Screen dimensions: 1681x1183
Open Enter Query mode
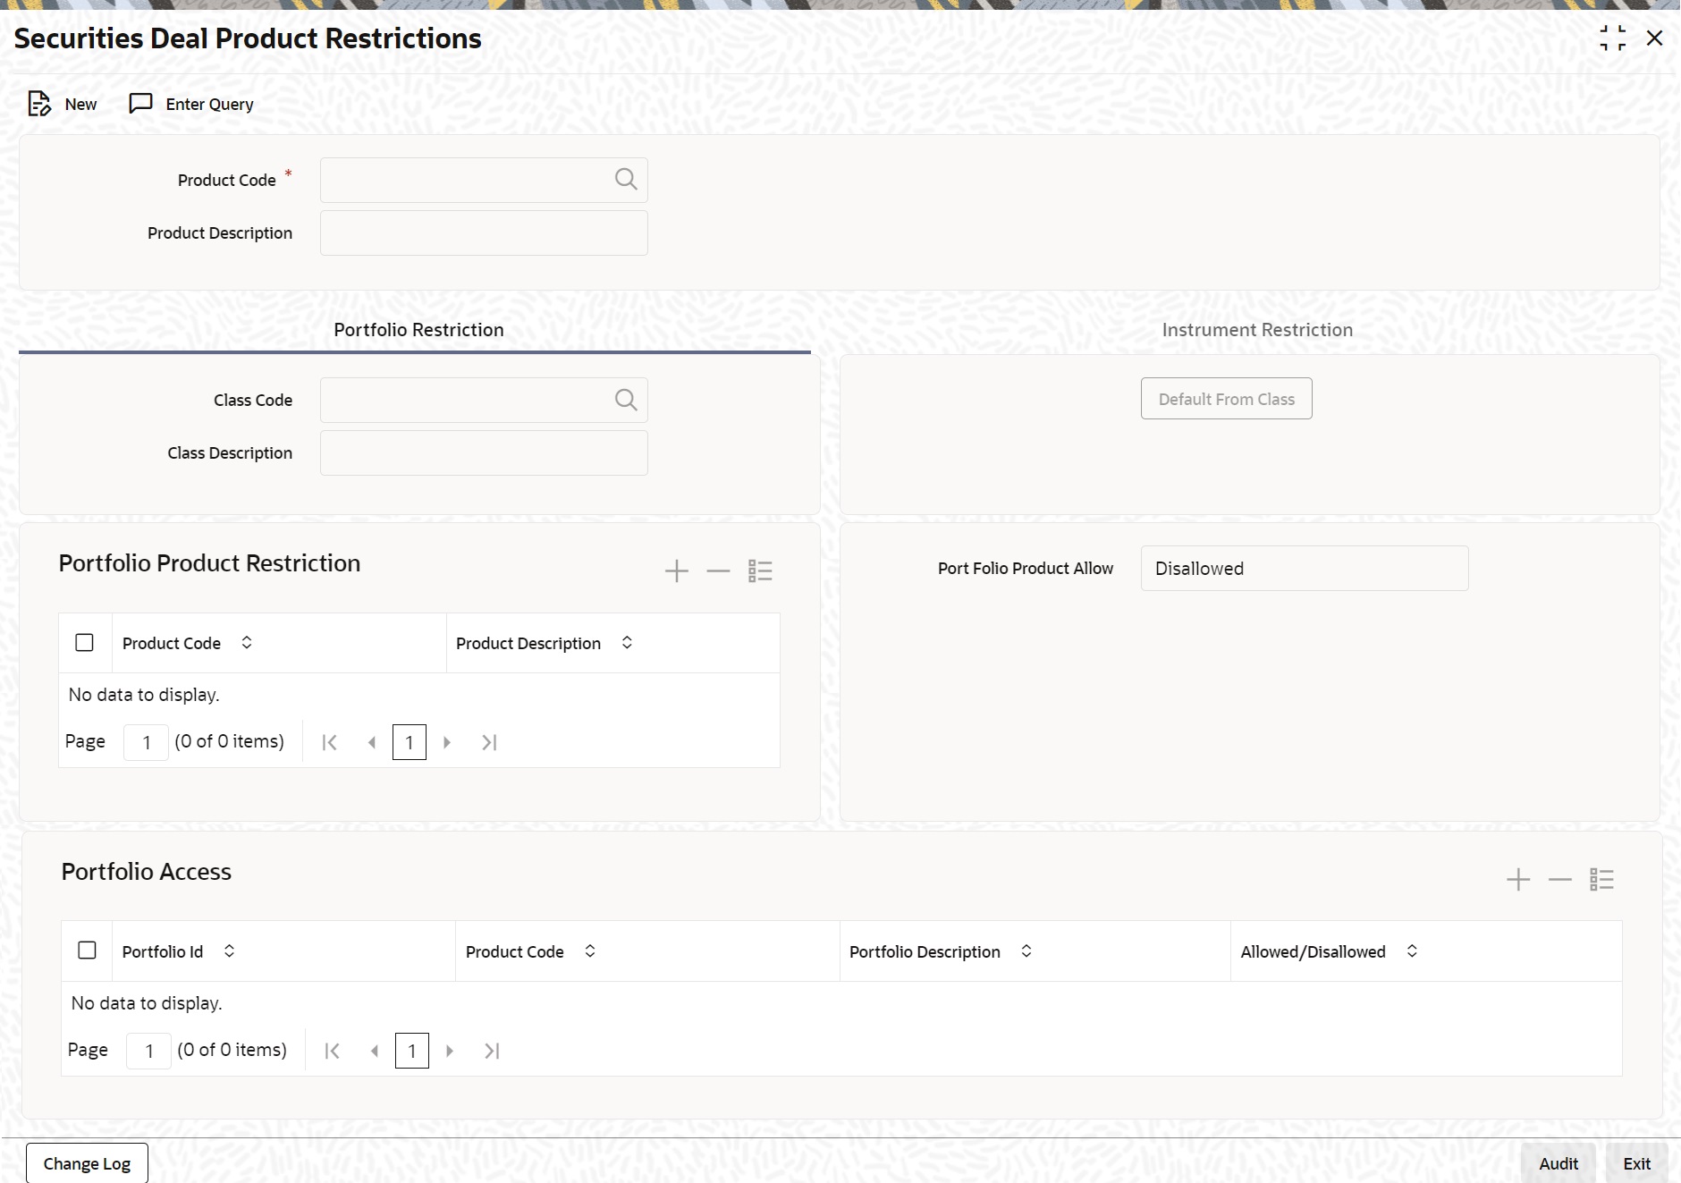click(x=191, y=104)
